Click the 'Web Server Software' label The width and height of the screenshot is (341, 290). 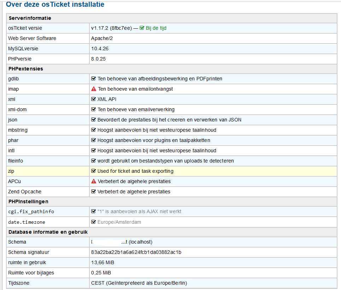(x=32, y=38)
